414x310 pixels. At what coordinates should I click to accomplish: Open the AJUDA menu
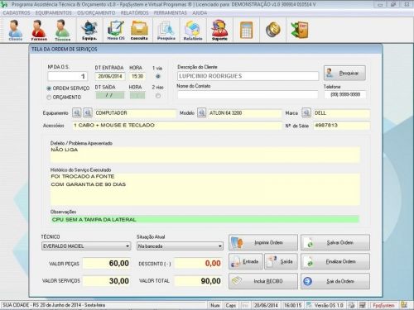click(x=200, y=13)
